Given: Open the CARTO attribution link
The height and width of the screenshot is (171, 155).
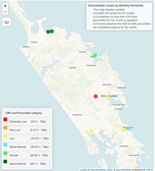Looking at the screenshot, I should pos(149,170).
